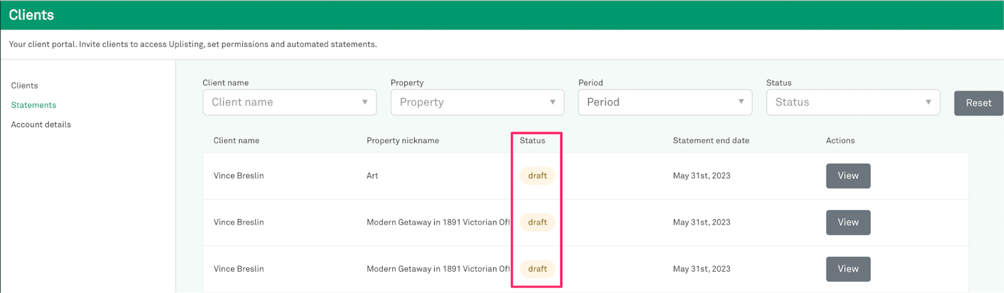Click the Art property nickname cell
The width and height of the screenshot is (1004, 293).
(372, 176)
